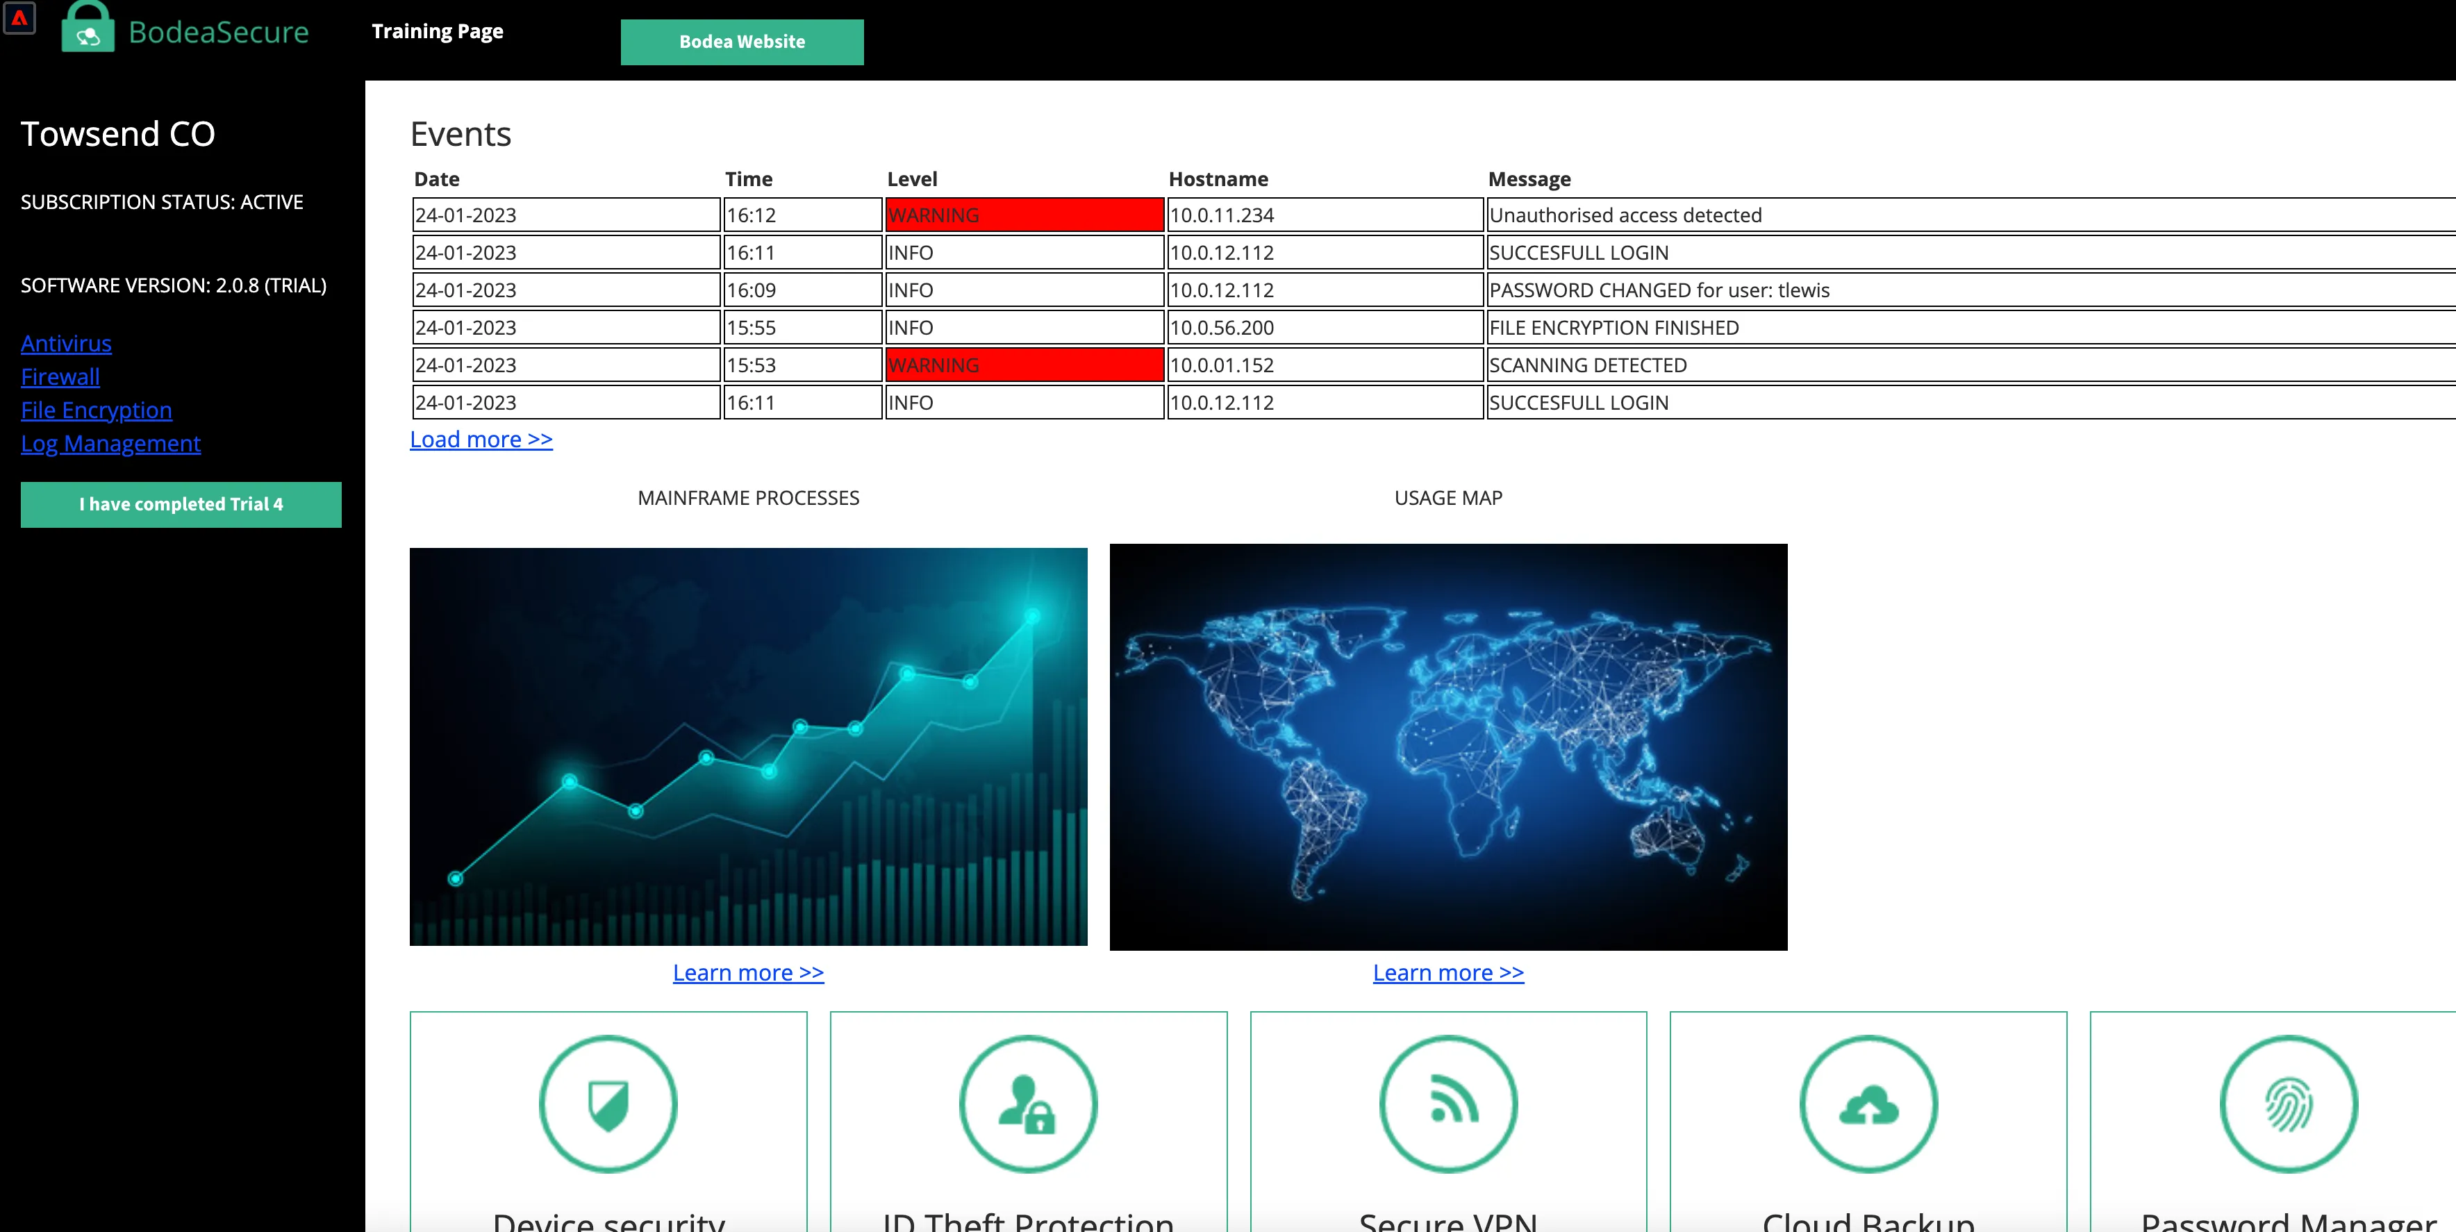Viewport: 2456px width, 1232px height.
Task: Click the Level column header
Action: click(913, 179)
